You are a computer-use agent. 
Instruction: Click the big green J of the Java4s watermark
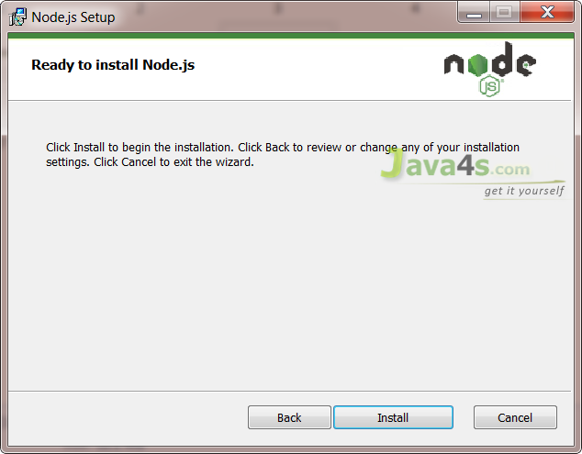(392, 163)
